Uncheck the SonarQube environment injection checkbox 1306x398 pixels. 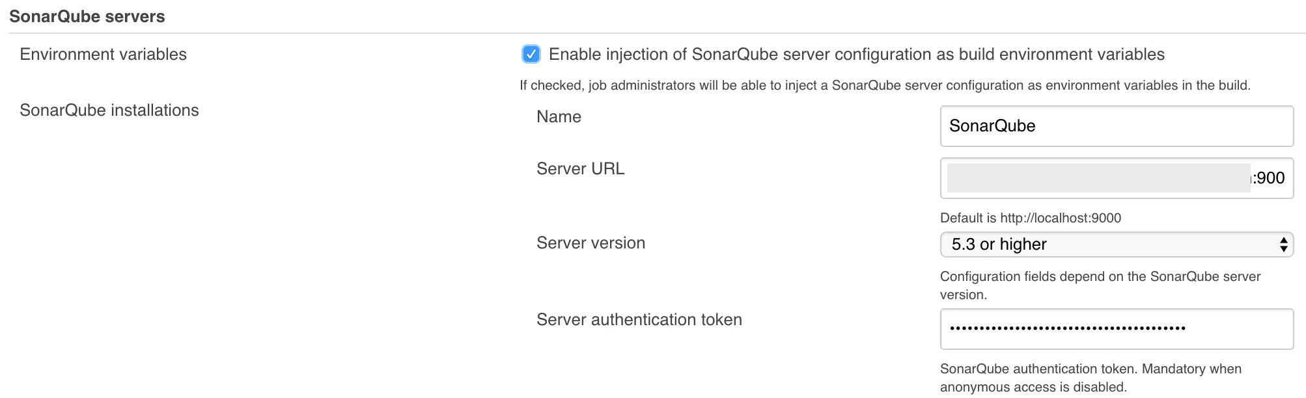pyautogui.click(x=531, y=54)
